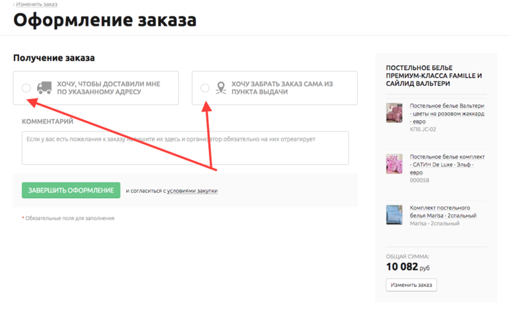Open the САТИН De Luxe Эльф thumbnail

[x=394, y=163]
